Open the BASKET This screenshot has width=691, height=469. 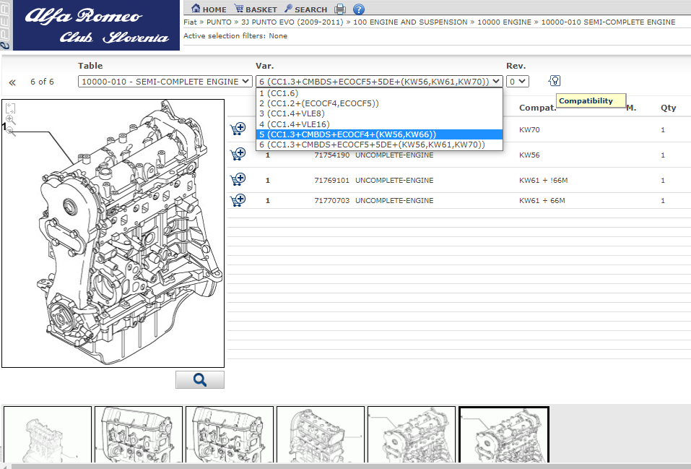255,9
